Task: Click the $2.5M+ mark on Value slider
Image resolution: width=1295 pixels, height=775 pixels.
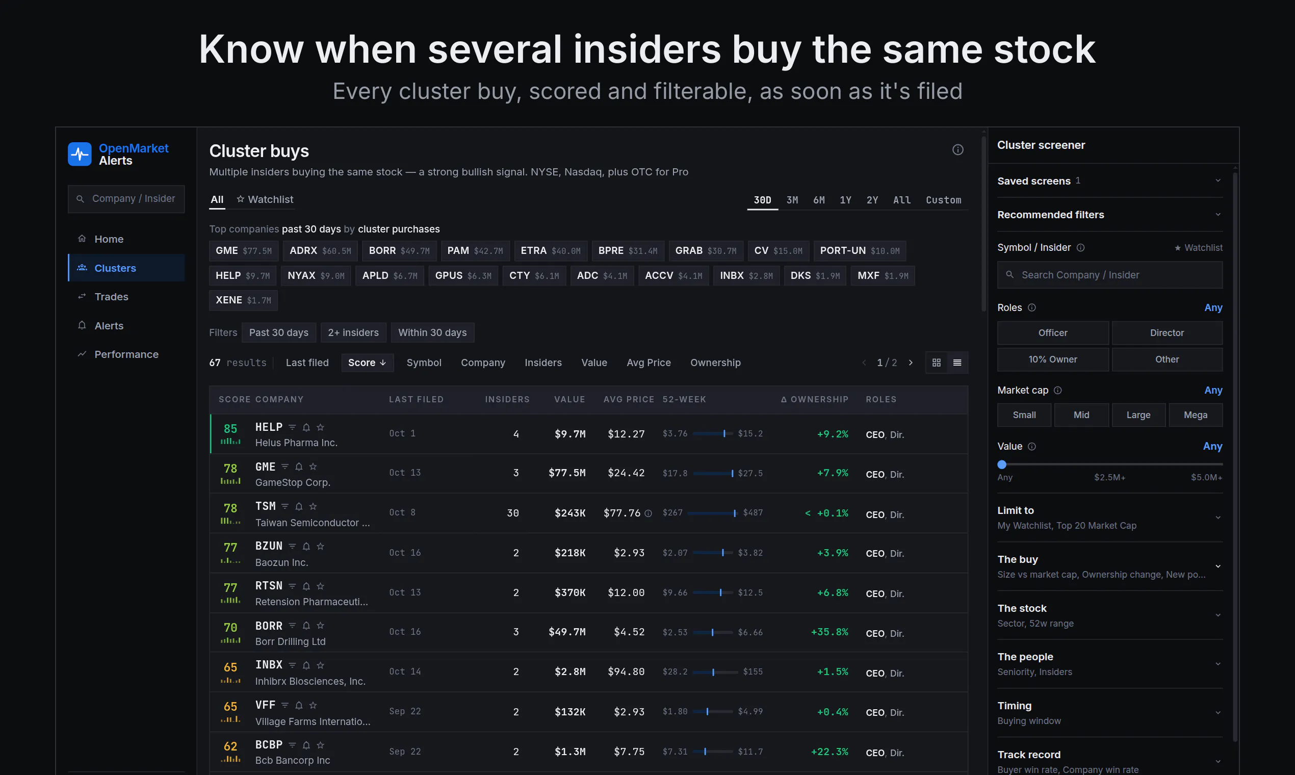Action: click(1109, 477)
